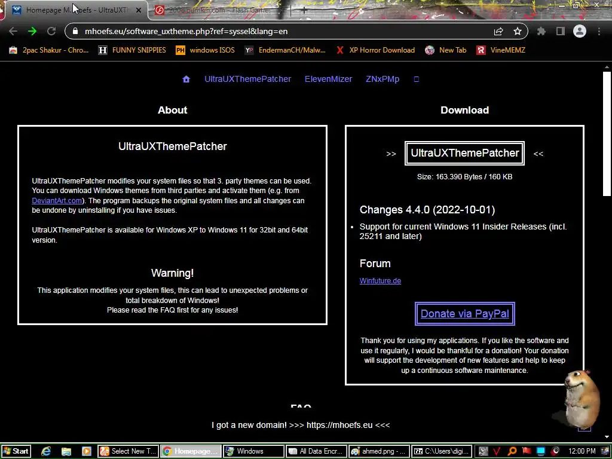Click the 'I got a new domain!' banner text
Viewport: 612px width, 459px height.
coord(301,425)
